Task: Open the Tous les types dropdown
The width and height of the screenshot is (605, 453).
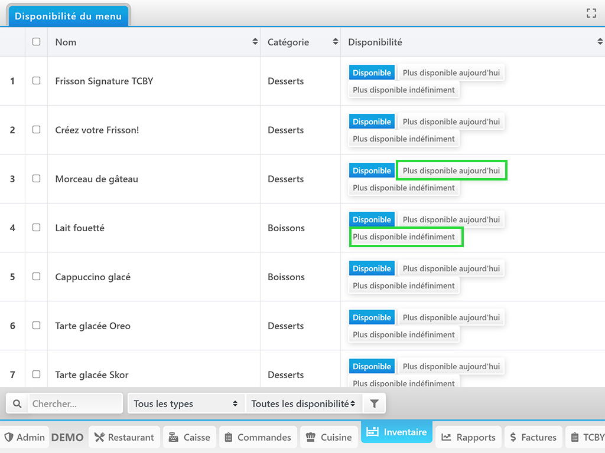Action: coord(186,404)
